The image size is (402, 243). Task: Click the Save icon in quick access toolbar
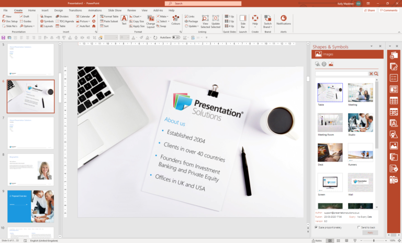tap(4, 37)
